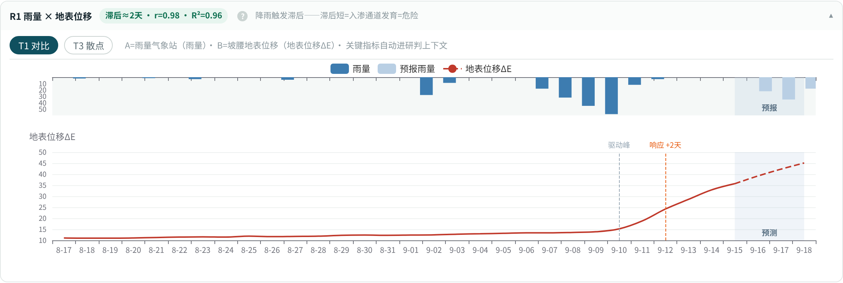Viewport: 843px width, 283px height.
Task: Toggle the 地表位移ΔE legend series
Action: [x=478, y=69]
